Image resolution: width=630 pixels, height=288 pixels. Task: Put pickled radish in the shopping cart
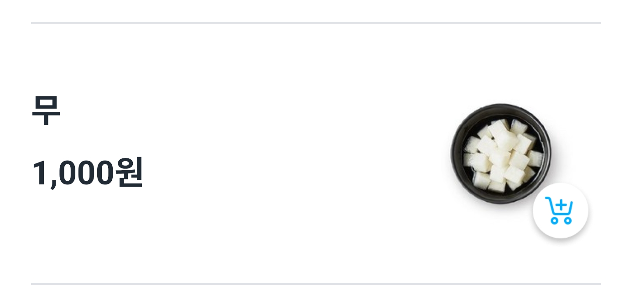[x=560, y=210]
